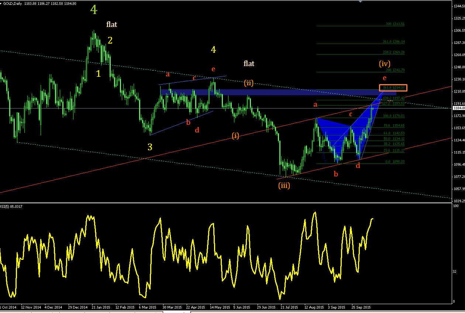Image resolution: width=465 pixels, height=313 pixels.
Task: Click the 1077.20 price scale value
Action: coord(459,176)
